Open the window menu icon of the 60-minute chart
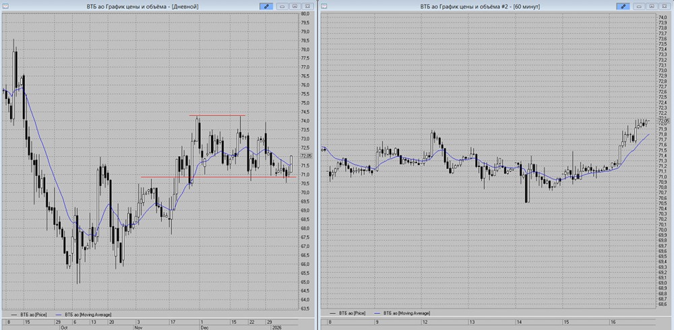 [324, 7]
